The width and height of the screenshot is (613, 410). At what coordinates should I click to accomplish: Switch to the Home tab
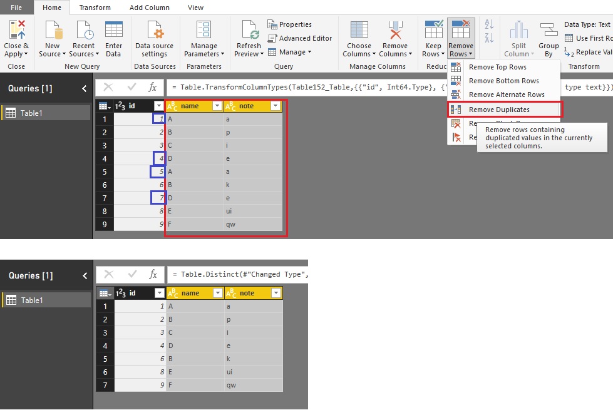pos(52,8)
